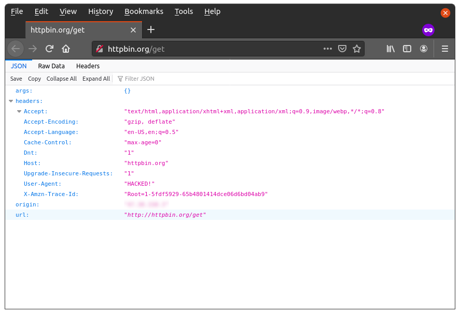Reload the current page
Screen dimensions: 460x314
coord(49,49)
